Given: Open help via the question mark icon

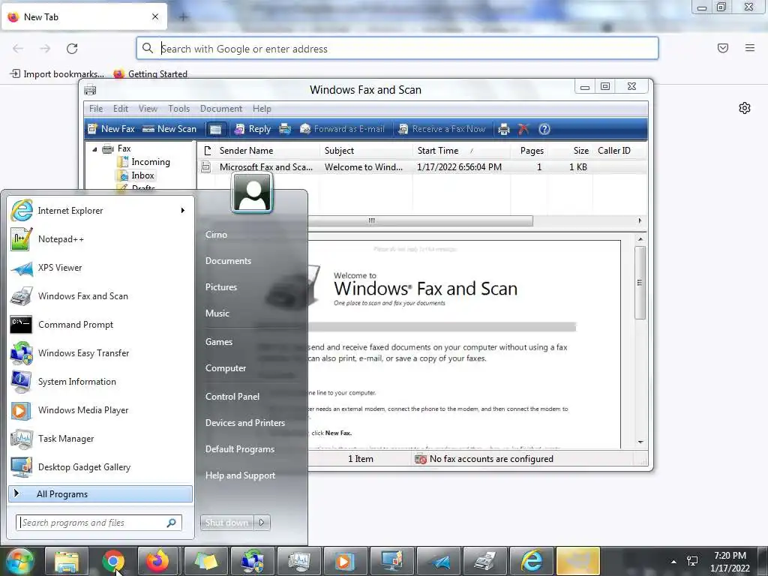Looking at the screenshot, I should coord(544,129).
